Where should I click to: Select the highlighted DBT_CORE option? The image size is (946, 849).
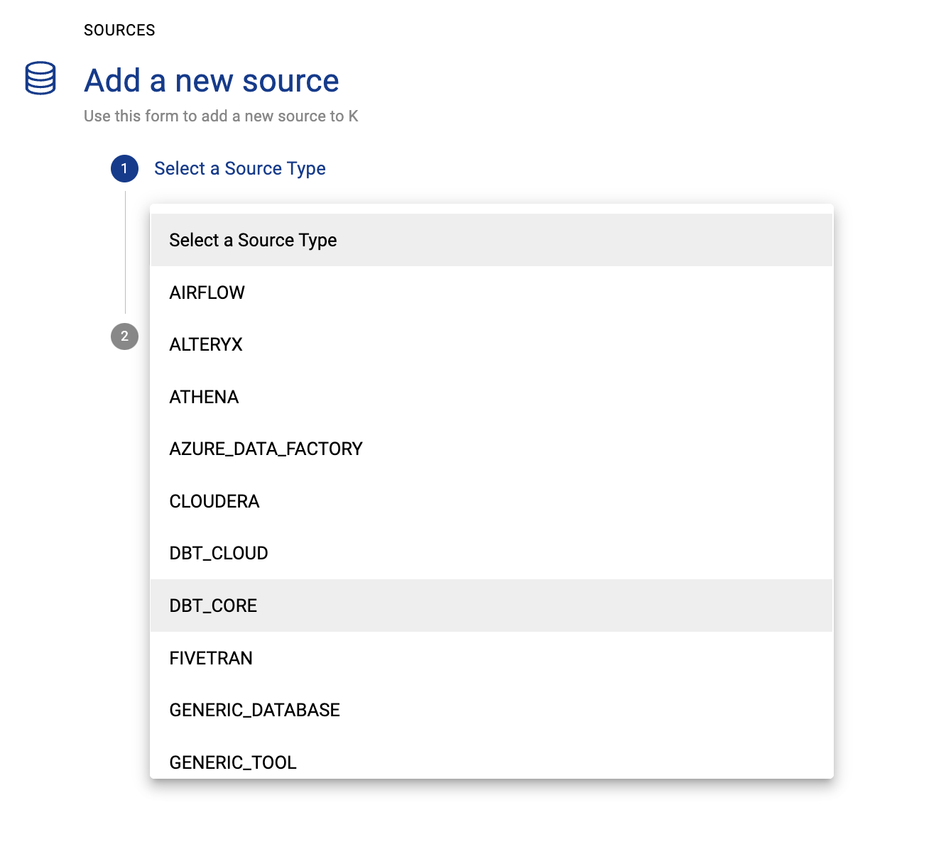tap(213, 606)
